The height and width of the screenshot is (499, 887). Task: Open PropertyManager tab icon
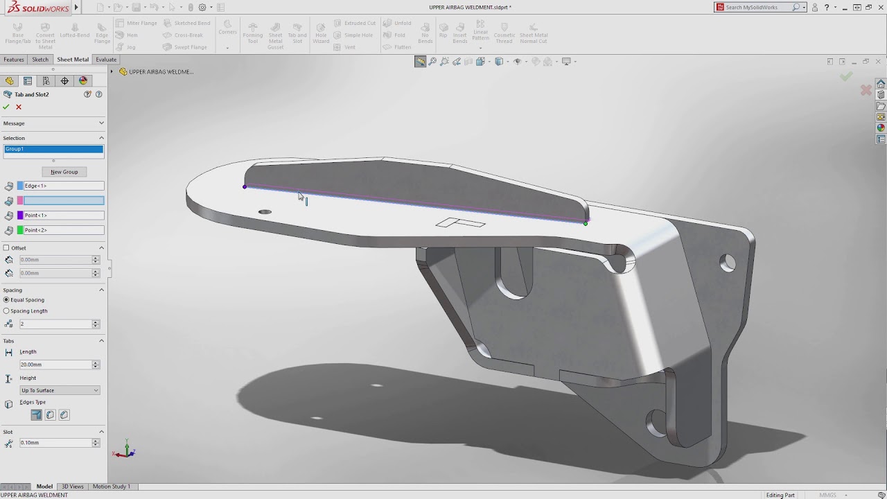[28, 81]
